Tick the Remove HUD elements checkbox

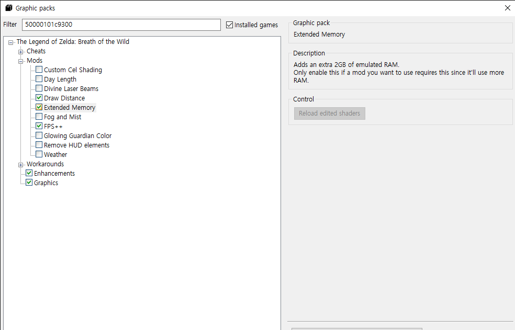[39, 145]
